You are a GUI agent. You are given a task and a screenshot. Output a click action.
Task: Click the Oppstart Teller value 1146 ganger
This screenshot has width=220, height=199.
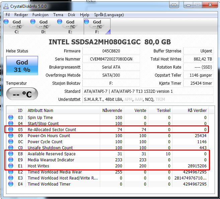coord(198,75)
